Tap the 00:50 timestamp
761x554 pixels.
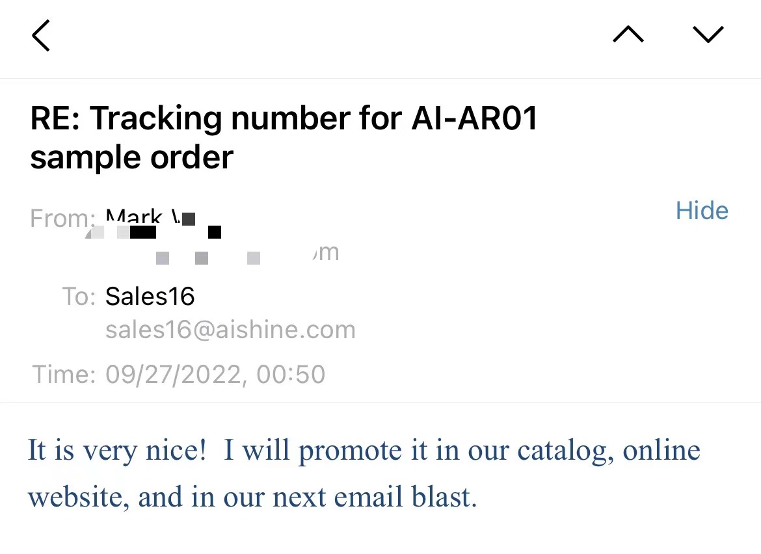(x=291, y=375)
